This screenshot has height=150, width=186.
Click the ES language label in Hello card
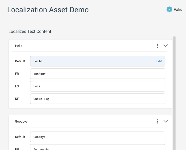17,86
